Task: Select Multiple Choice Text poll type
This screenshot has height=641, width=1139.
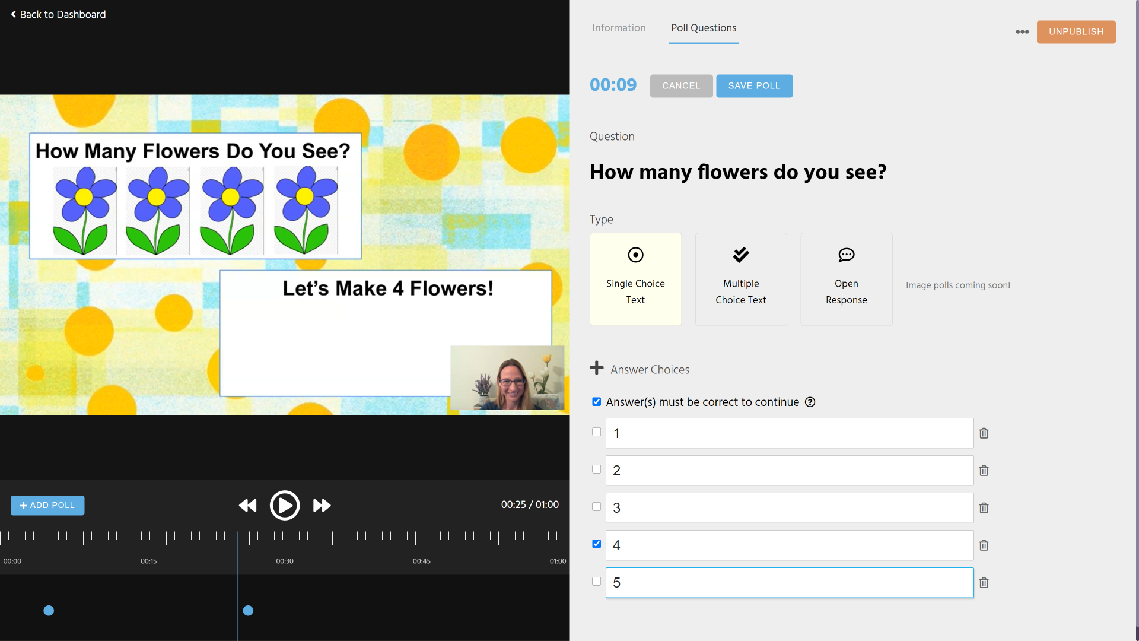Action: click(x=740, y=279)
